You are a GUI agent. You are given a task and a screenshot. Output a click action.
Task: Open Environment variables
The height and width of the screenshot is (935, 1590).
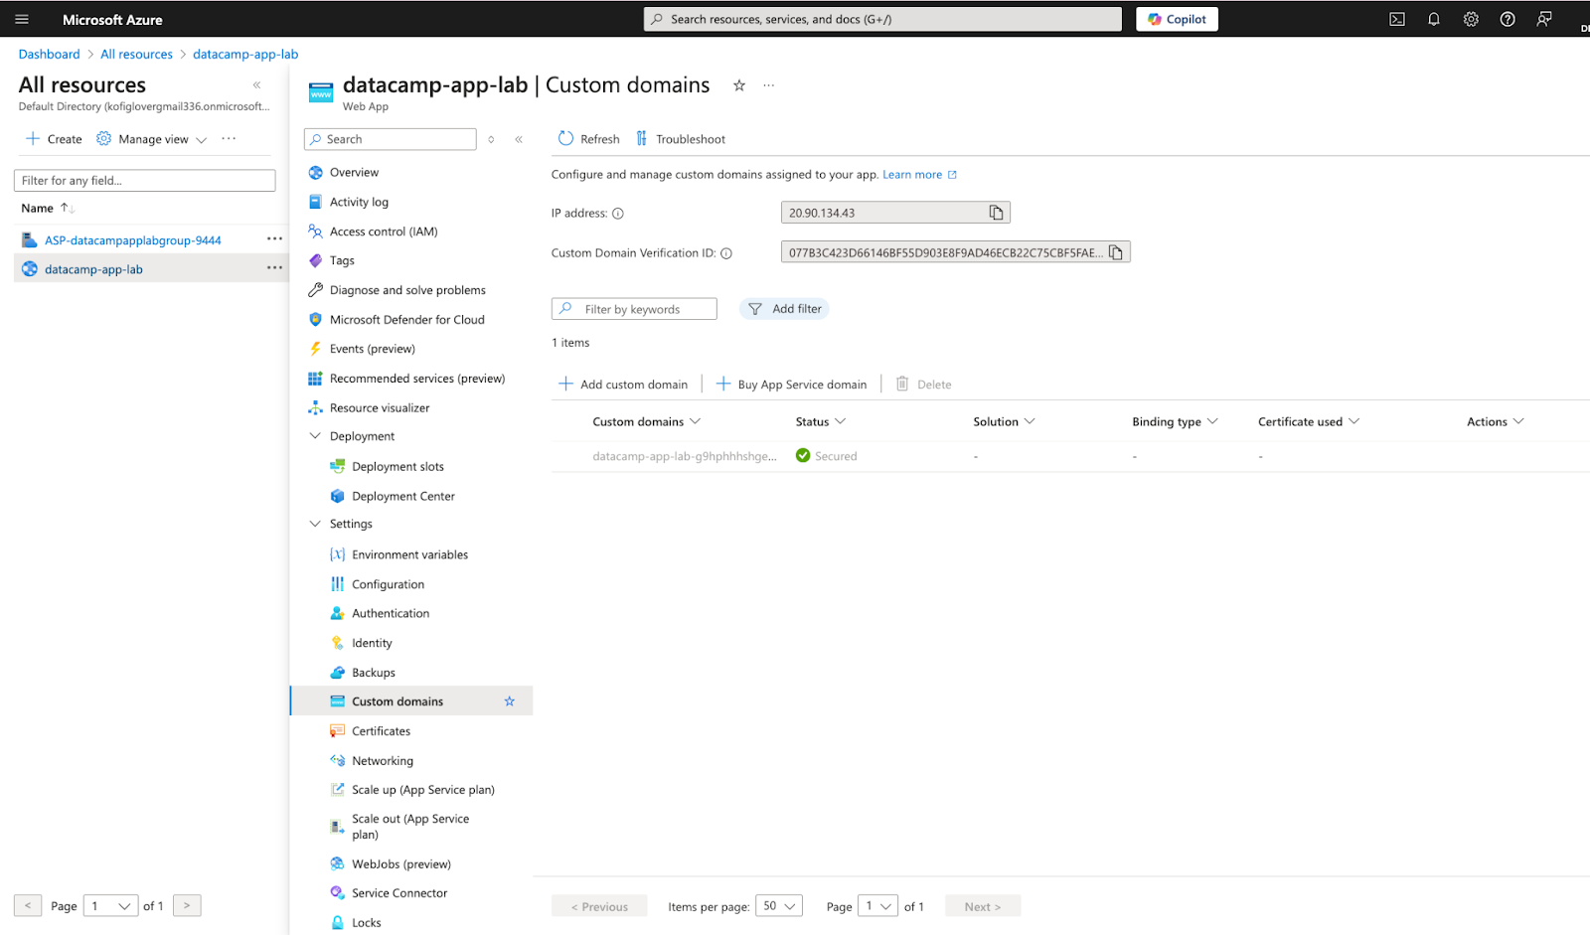(409, 555)
